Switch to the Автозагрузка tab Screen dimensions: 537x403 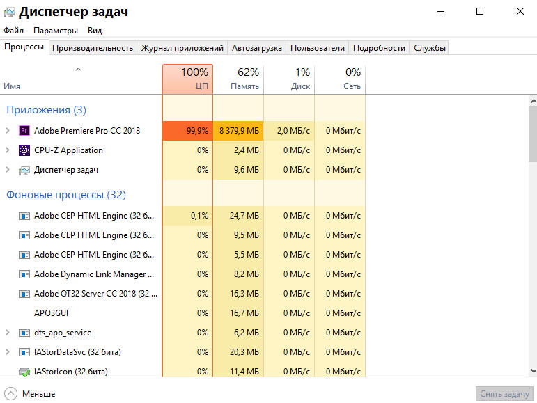pyautogui.click(x=257, y=48)
